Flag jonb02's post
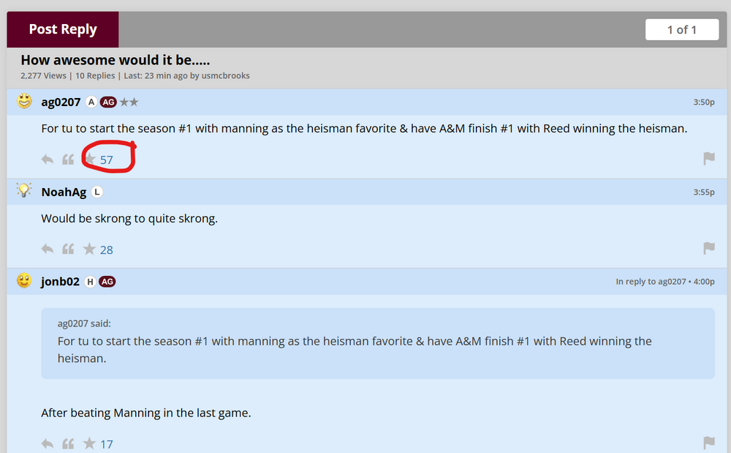This screenshot has width=731, height=453. 708,443
